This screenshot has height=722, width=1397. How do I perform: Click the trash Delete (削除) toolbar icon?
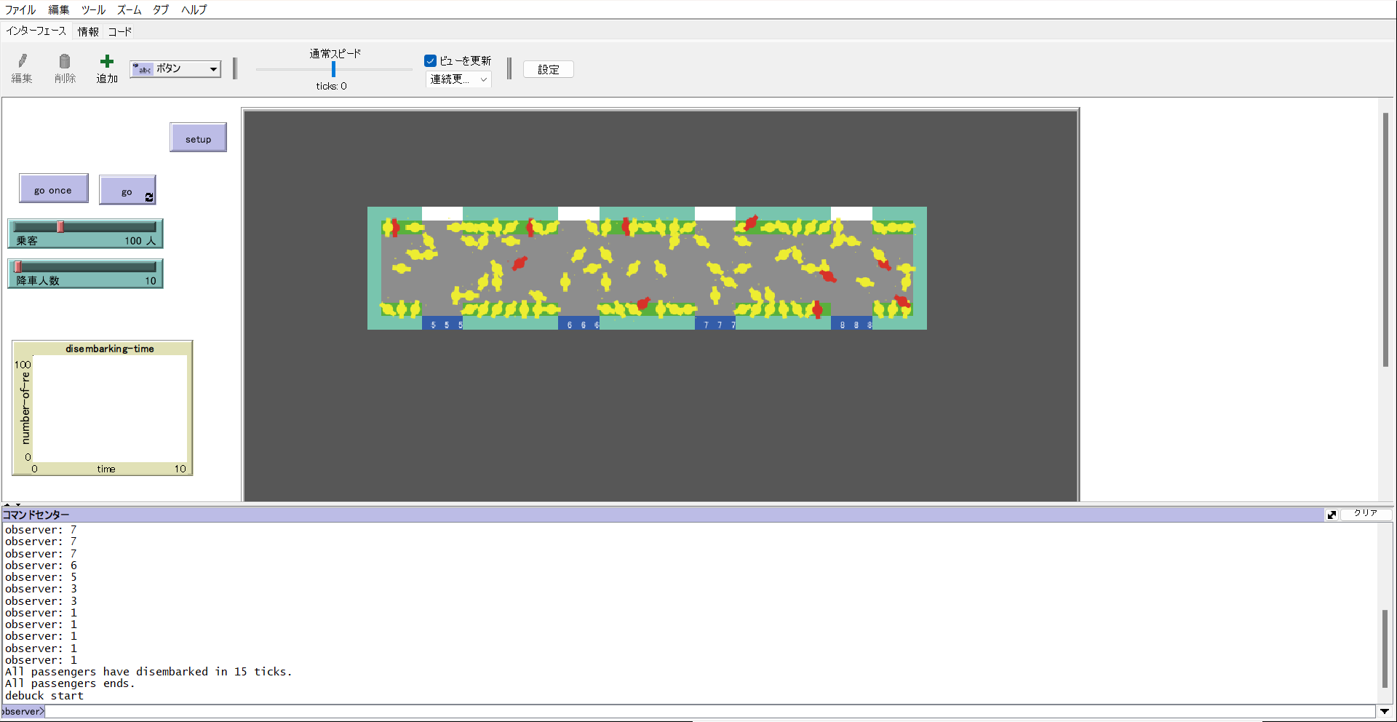[65, 62]
